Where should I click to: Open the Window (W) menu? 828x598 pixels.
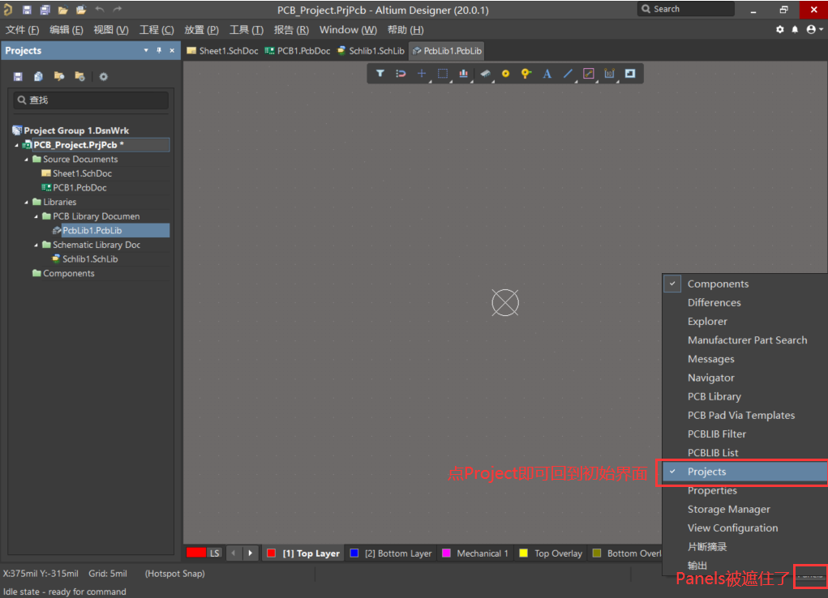click(348, 30)
